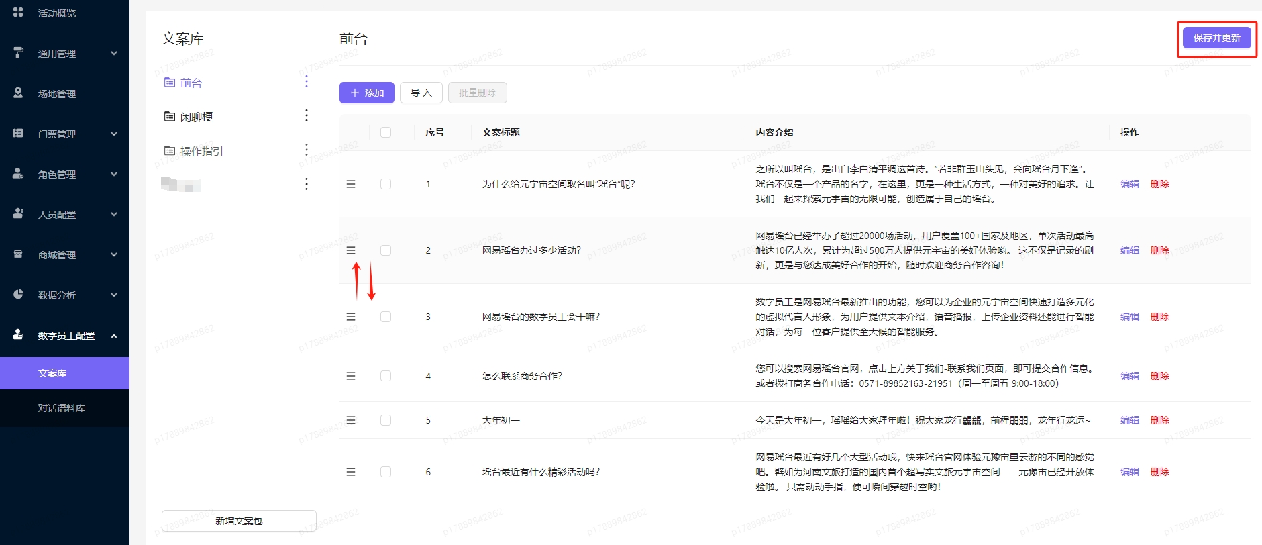Edit the 网易瑶台办过多少活动 entry
This screenshot has height=545, width=1262.
(x=1130, y=250)
